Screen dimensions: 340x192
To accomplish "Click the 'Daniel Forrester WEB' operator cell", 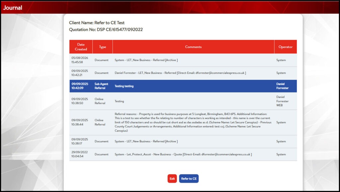I will pos(283,101).
